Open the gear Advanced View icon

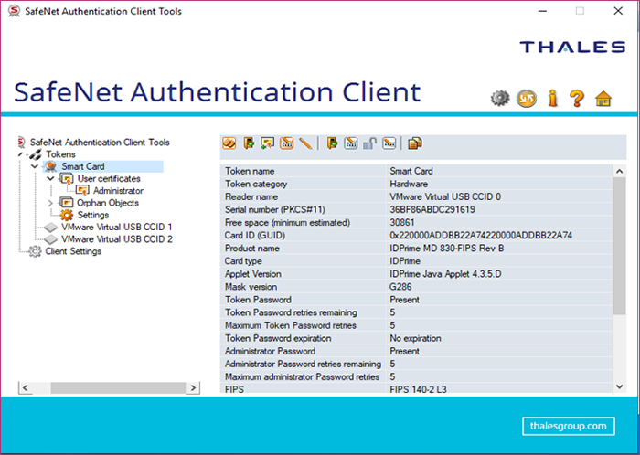coord(499,99)
